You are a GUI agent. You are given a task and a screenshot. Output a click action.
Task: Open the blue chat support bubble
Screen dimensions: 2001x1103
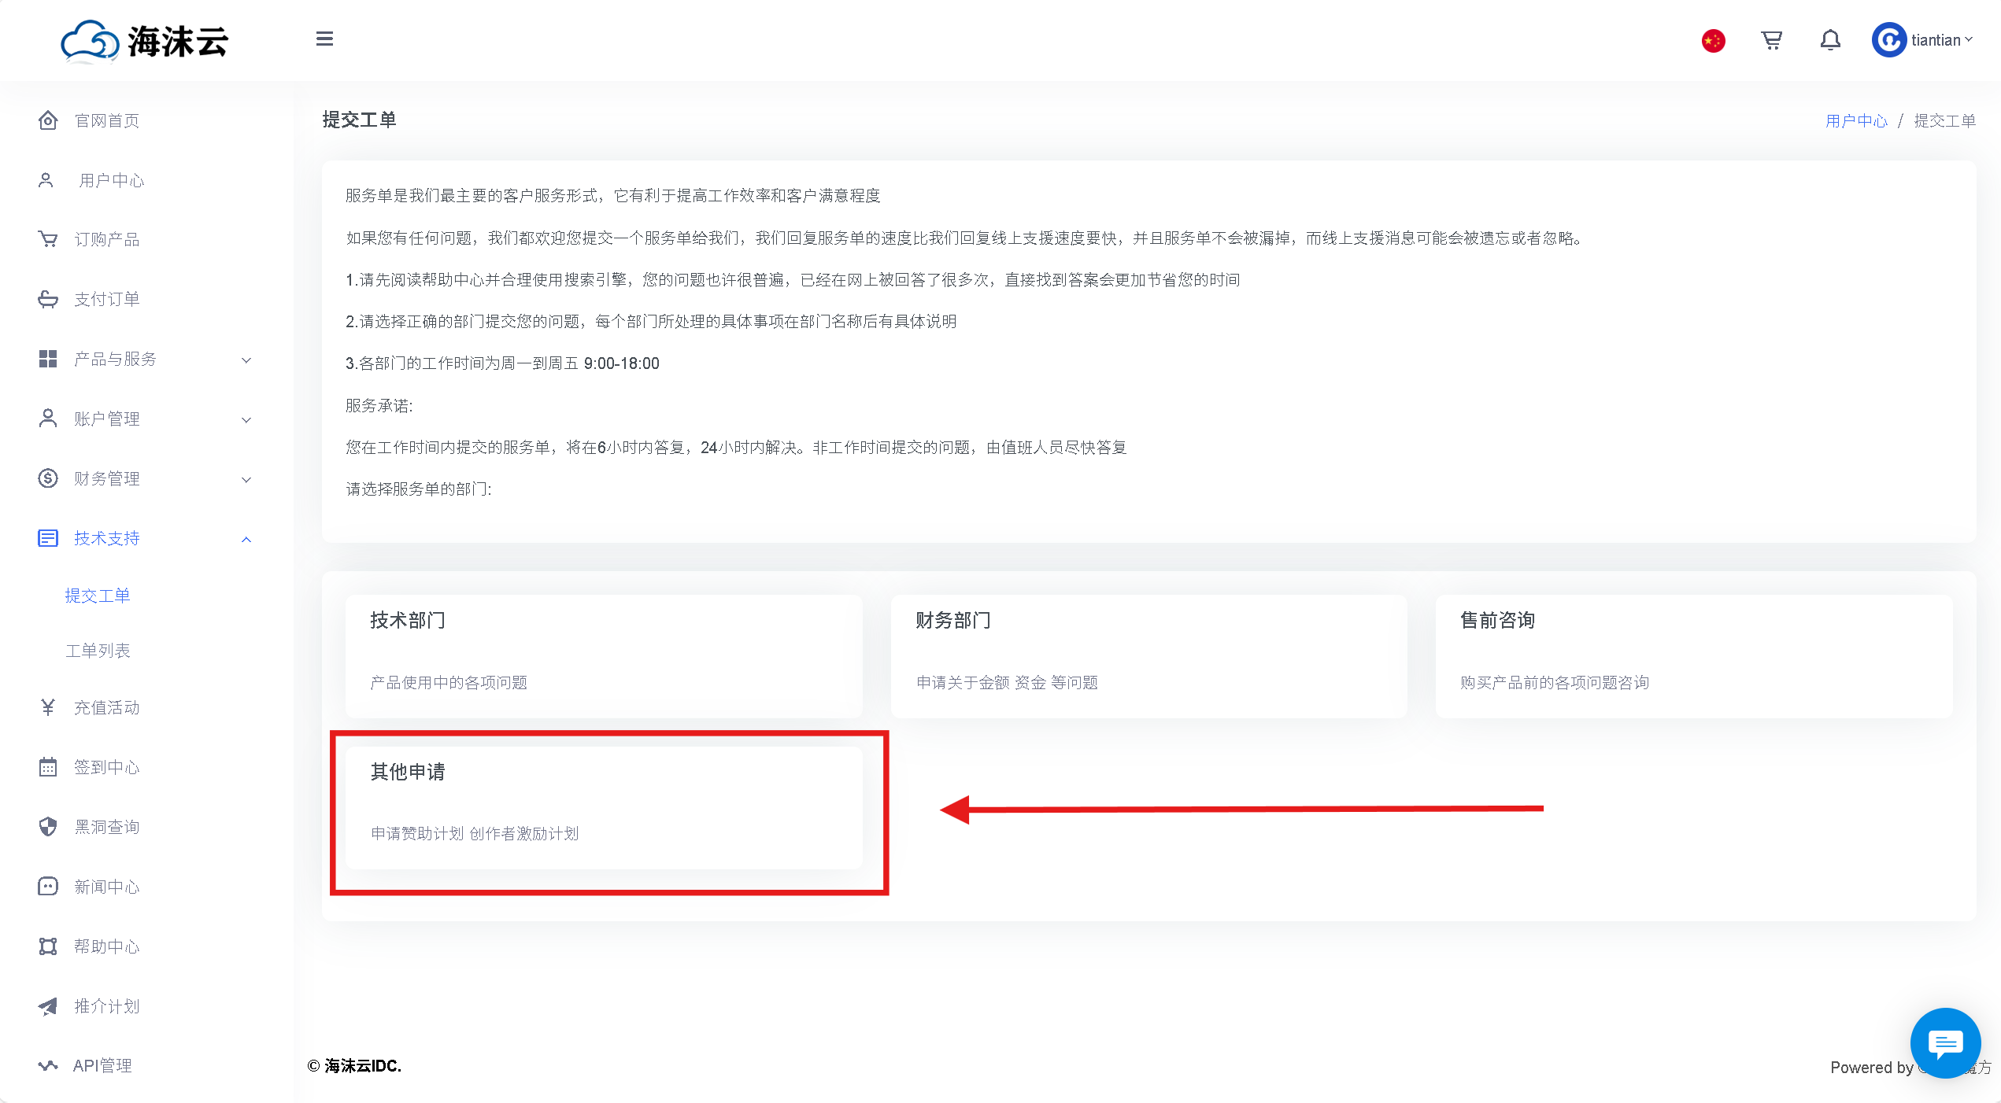[x=1945, y=1043]
